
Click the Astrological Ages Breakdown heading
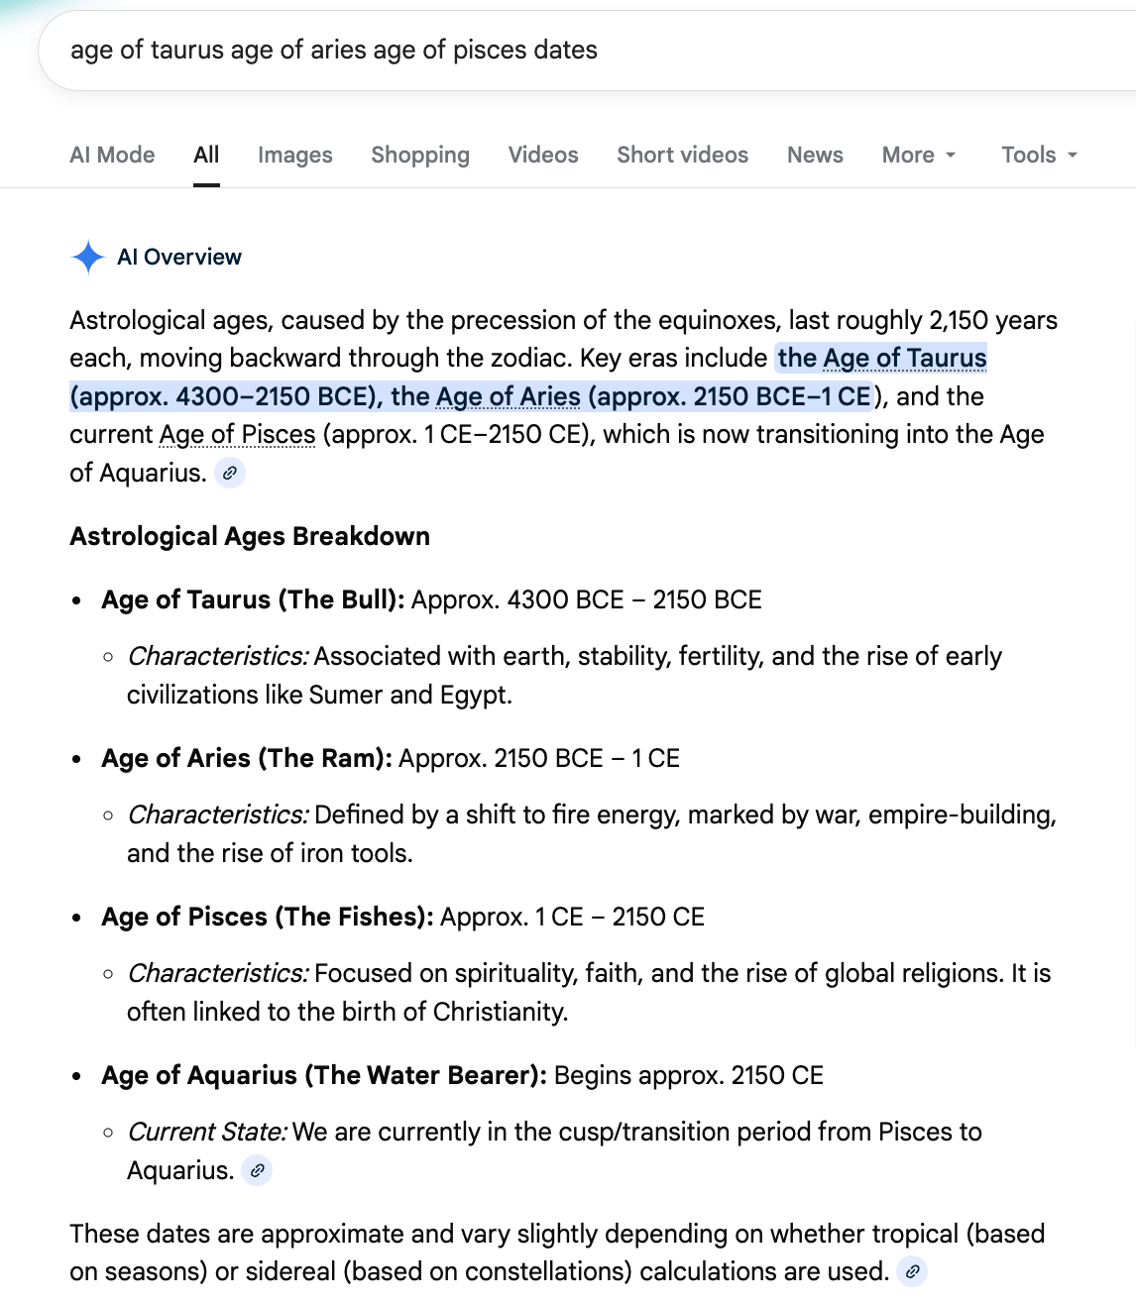tap(250, 536)
